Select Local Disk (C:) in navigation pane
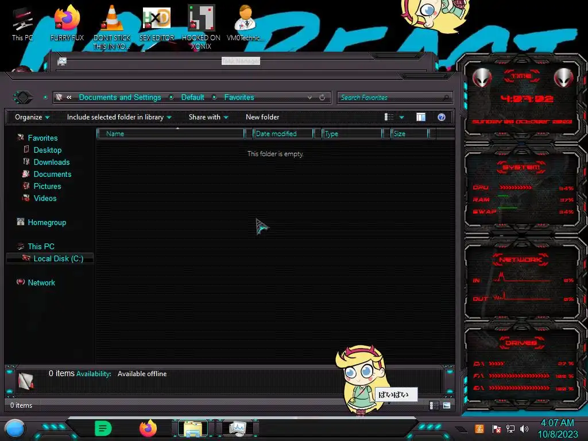The height and width of the screenshot is (441, 588). point(50,258)
